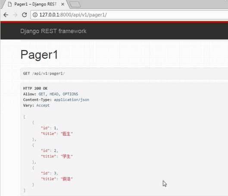Click the HTTP 200 OK status text

(x=35, y=88)
